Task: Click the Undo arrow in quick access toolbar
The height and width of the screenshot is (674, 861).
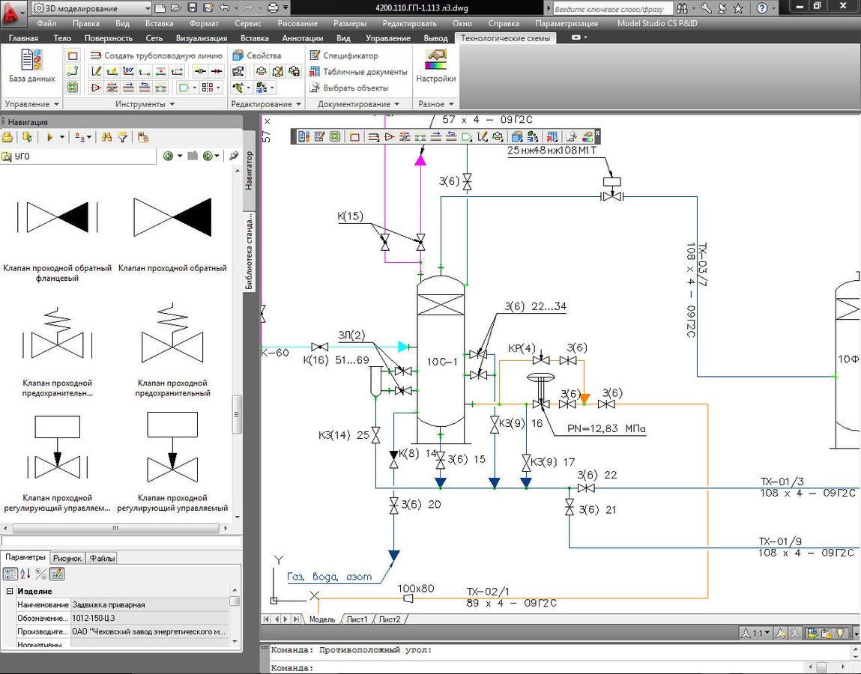Action: click(224, 8)
